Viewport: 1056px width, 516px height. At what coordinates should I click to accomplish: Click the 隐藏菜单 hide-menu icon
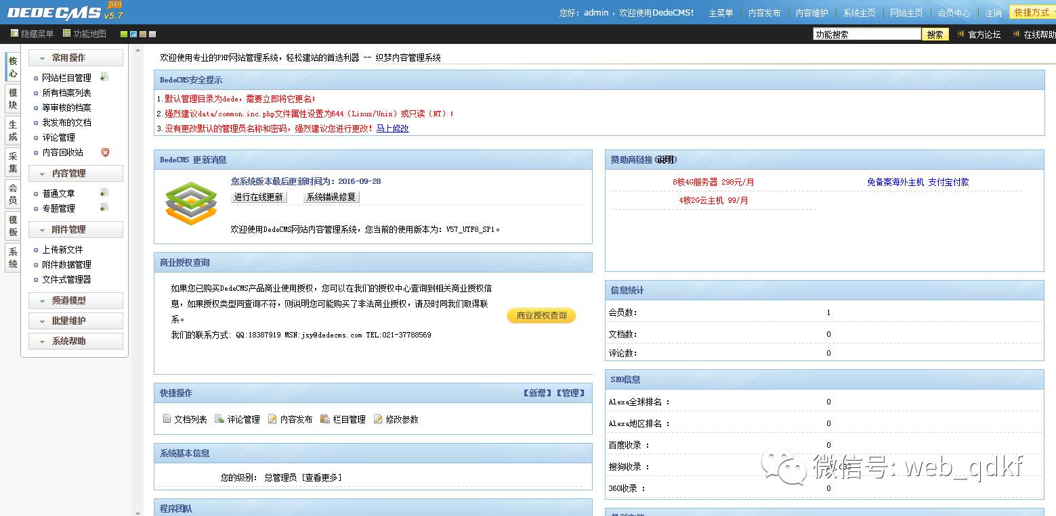coord(14,33)
